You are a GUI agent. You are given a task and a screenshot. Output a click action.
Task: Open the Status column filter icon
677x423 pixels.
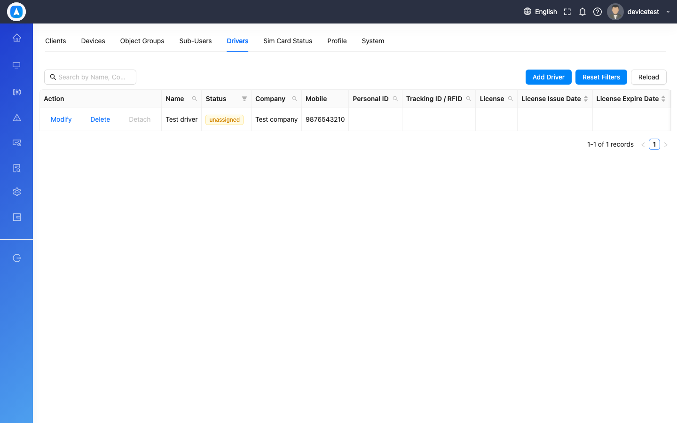[244, 99]
